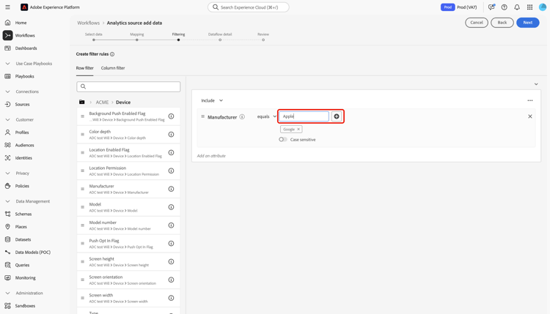Click info icon for Manufacturer attribute in list
The width and height of the screenshot is (550, 314).
171,189
